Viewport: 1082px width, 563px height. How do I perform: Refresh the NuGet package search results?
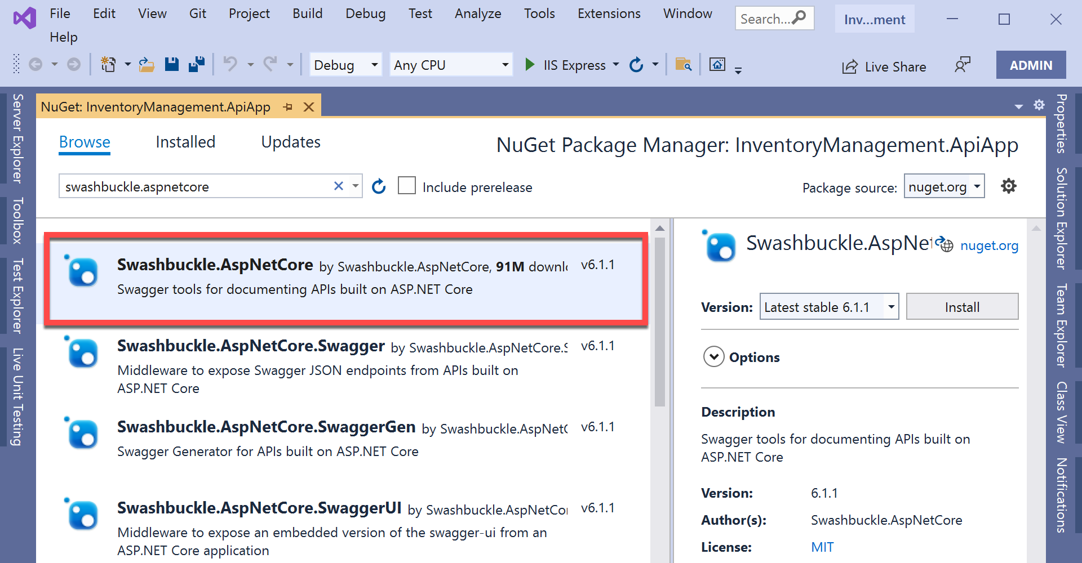379,186
